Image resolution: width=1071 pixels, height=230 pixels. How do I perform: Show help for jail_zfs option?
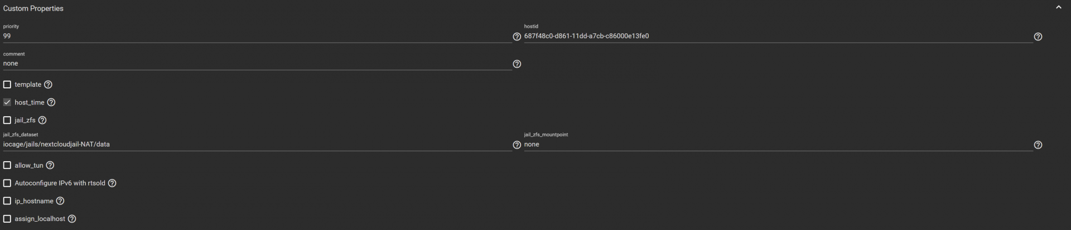click(x=42, y=120)
